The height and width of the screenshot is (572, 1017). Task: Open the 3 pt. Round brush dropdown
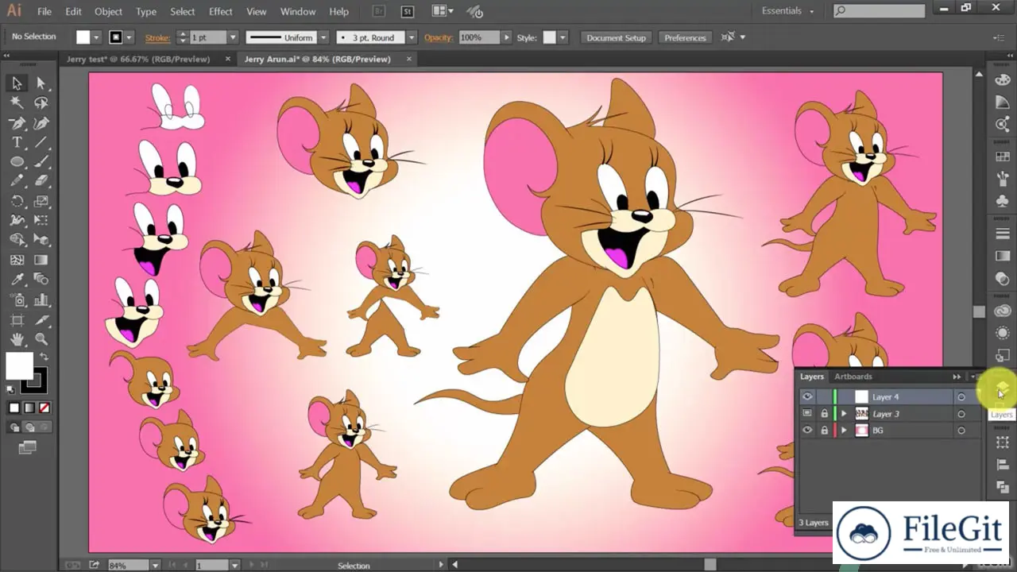tap(412, 37)
